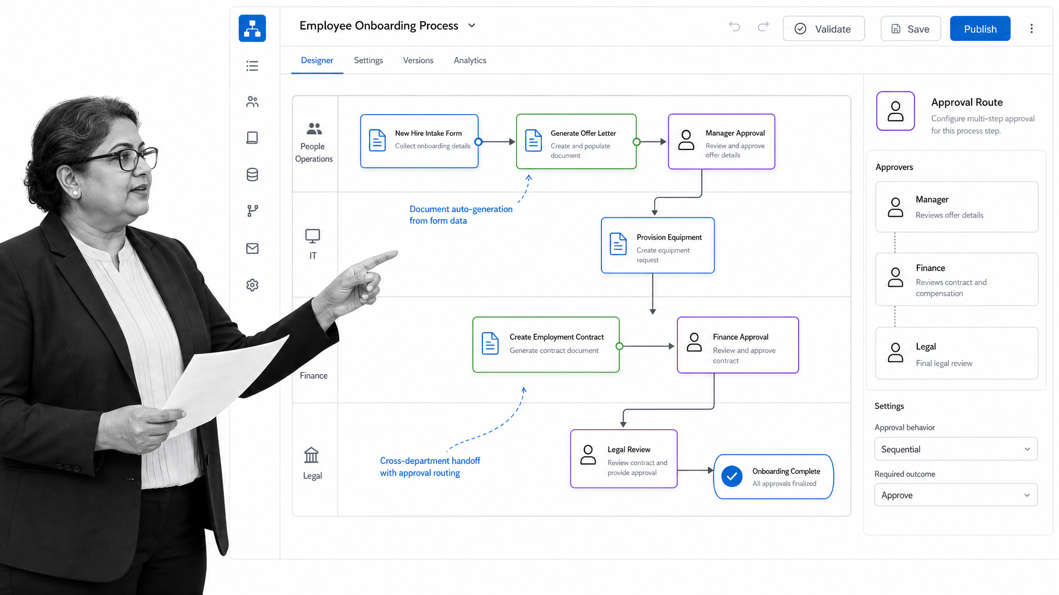The image size is (1059, 595).
Task: Select the Legal Review node
Action: [x=624, y=459]
